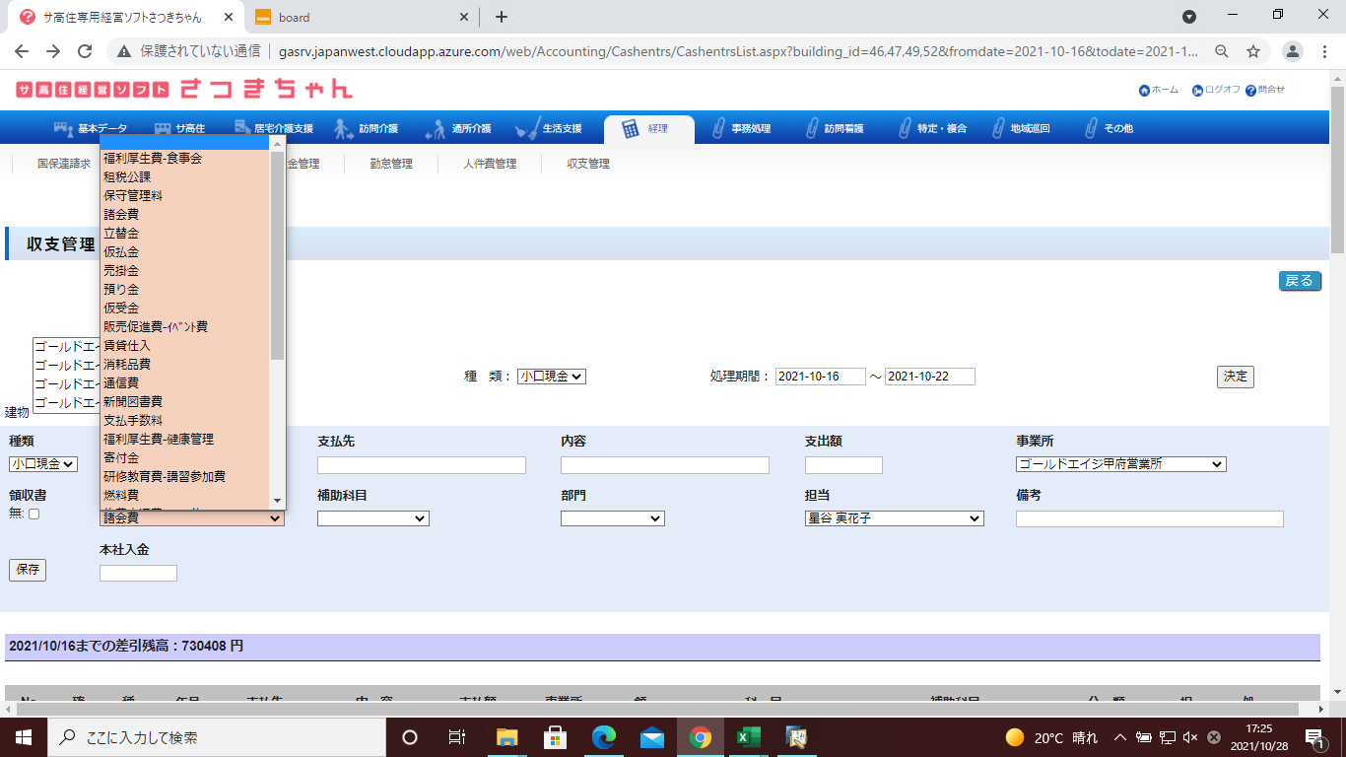
Task: Click the 戻る back button
Action: tap(1299, 281)
